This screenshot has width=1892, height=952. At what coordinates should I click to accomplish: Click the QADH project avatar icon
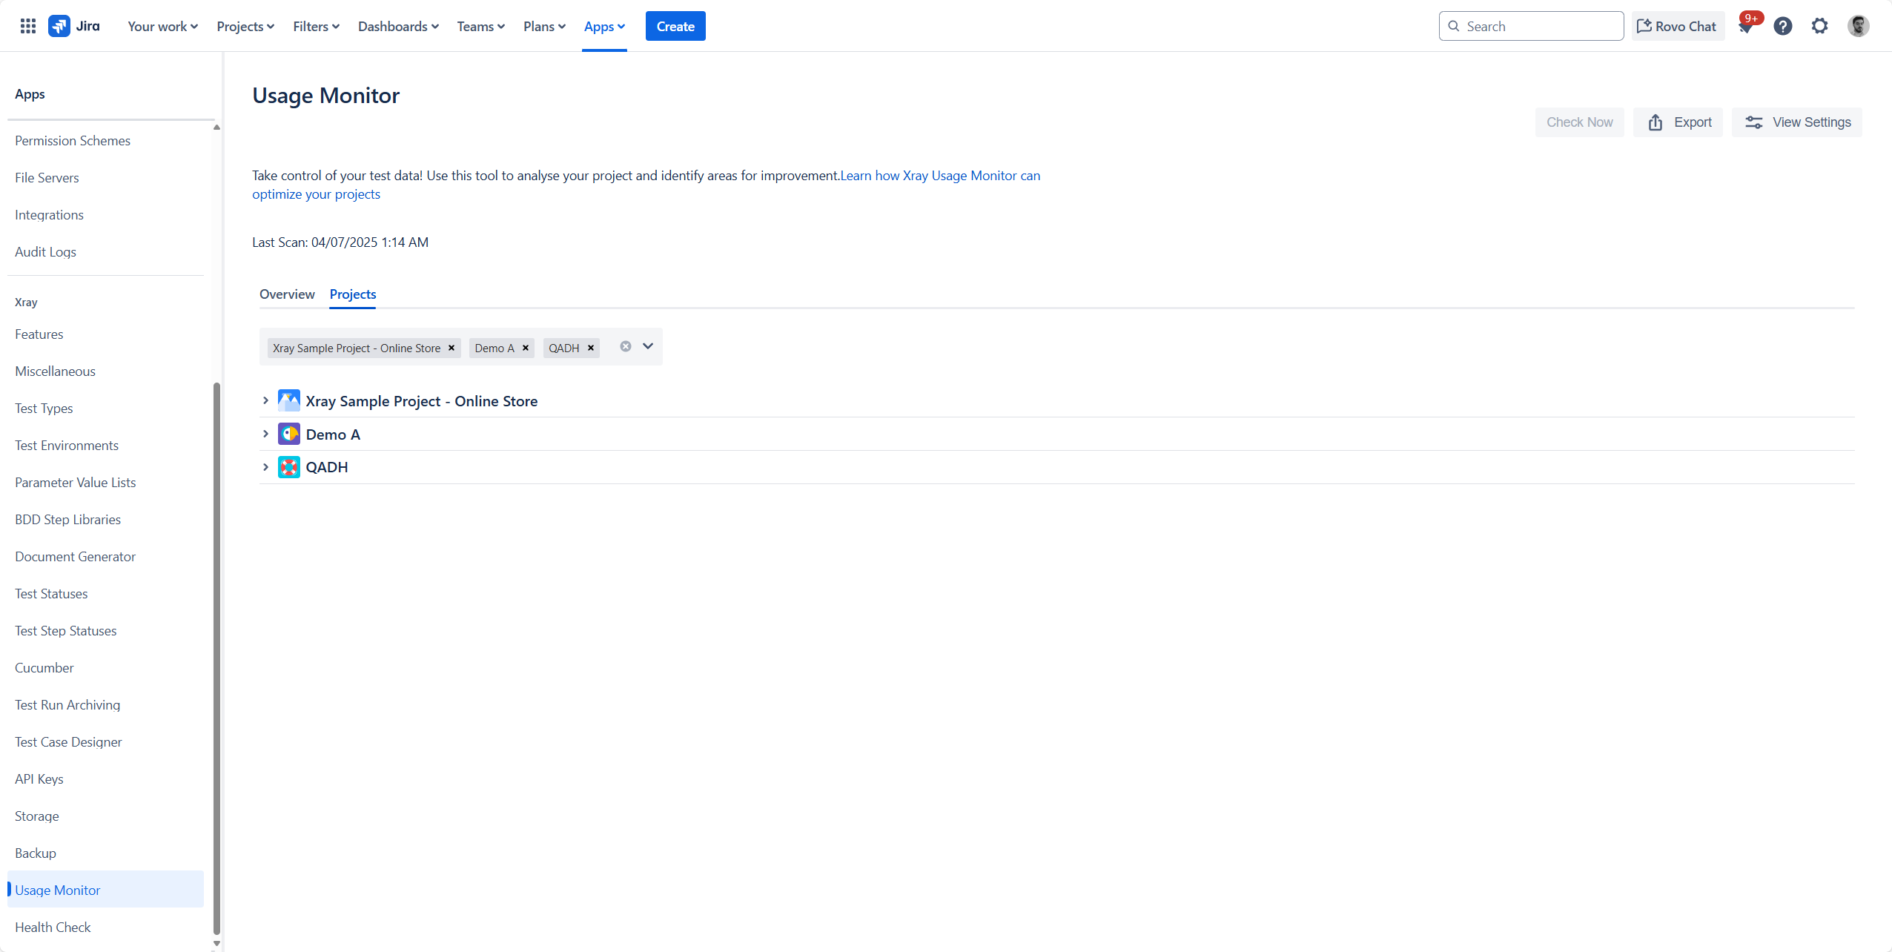[289, 467]
